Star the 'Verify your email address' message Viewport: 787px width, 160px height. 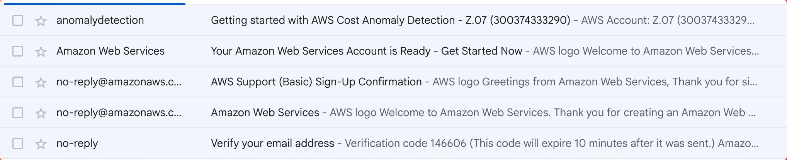click(x=41, y=144)
